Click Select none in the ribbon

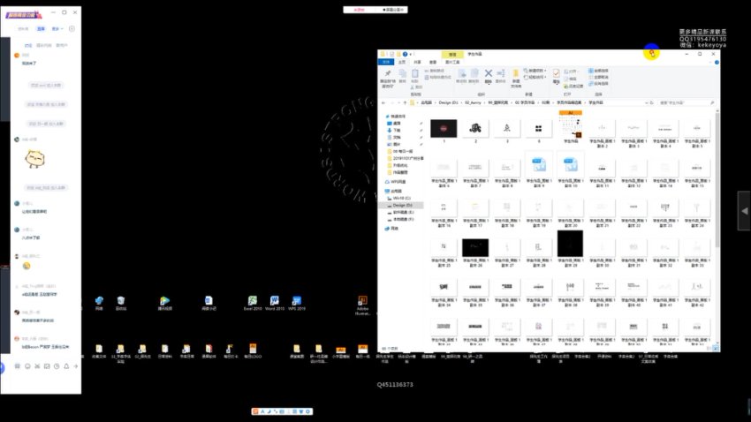(x=598, y=77)
